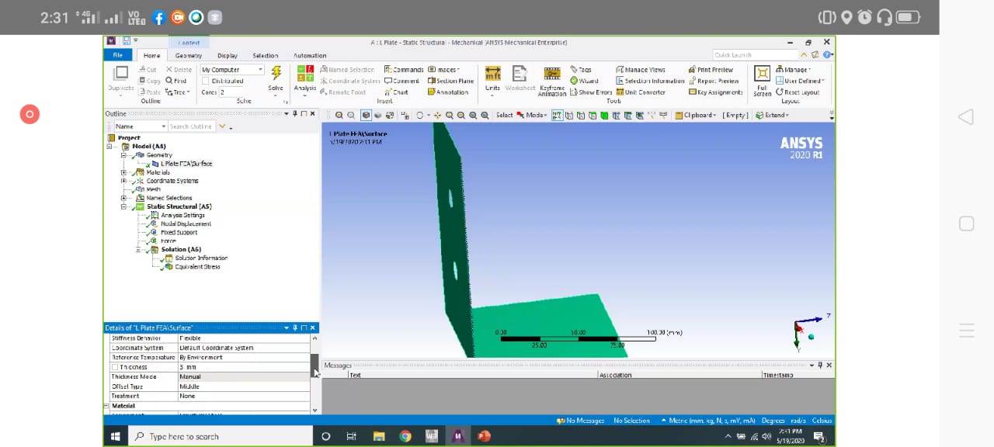
Task: Open the User Defined layout dropdown
Action: 800,81
